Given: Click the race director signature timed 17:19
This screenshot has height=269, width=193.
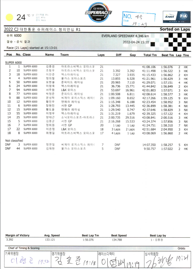Looking at the screenshot, I should [120, 262].
